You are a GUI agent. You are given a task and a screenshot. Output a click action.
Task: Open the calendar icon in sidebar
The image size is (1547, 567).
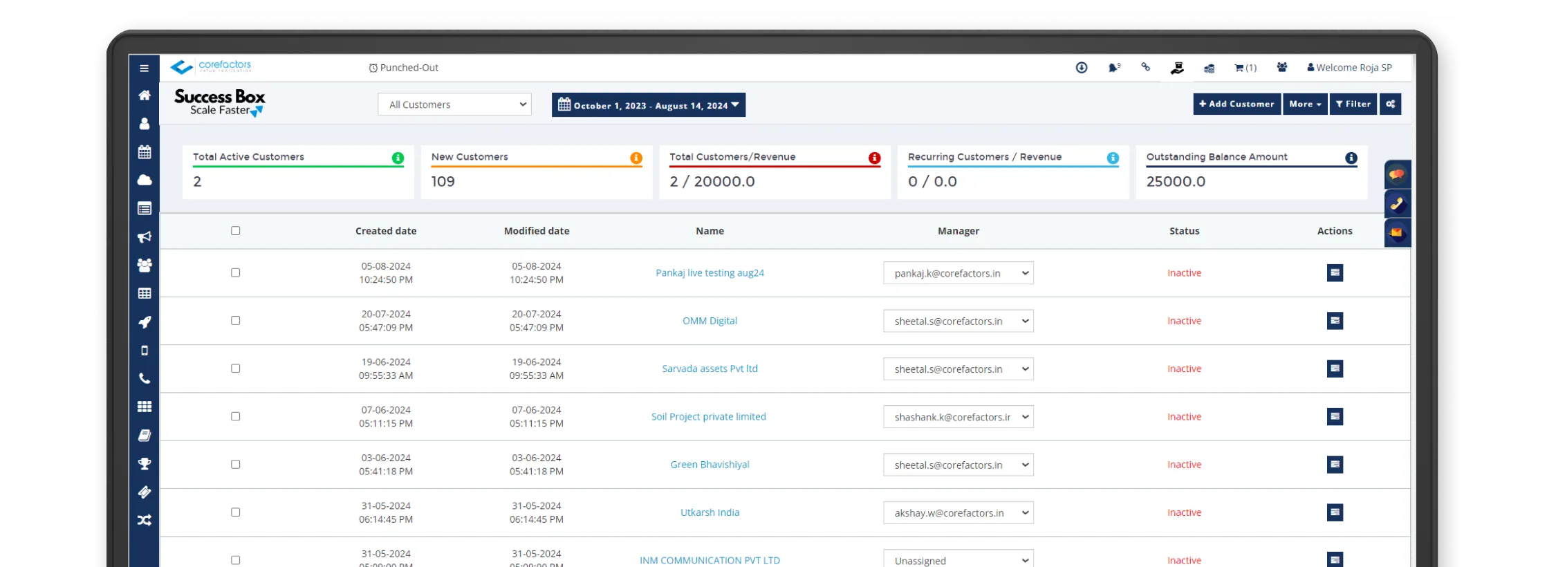[x=144, y=152]
